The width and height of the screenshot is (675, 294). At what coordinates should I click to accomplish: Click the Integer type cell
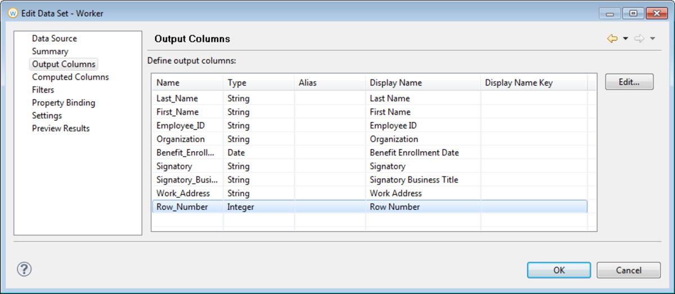point(259,206)
